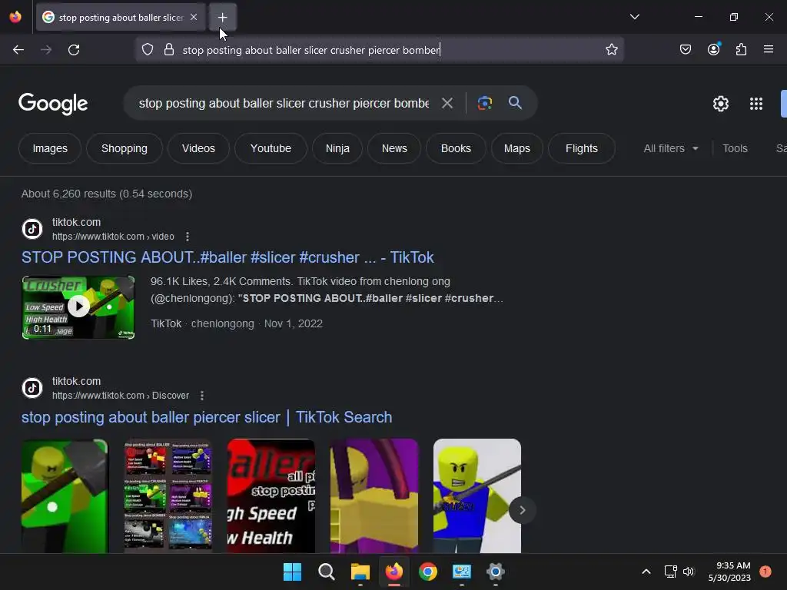This screenshot has height=590, width=787.
Task: Select the Books filter
Action: (456, 148)
